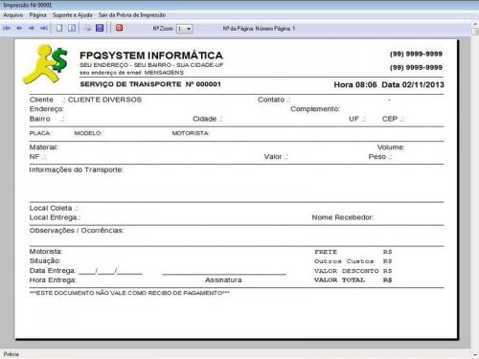Go to first page arrow icon
Image resolution: width=479 pixels, height=359 pixels.
[x=7, y=28]
